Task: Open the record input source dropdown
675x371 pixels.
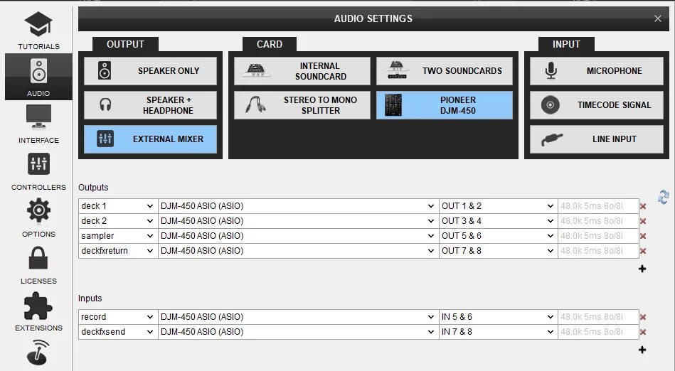Action: (118, 317)
